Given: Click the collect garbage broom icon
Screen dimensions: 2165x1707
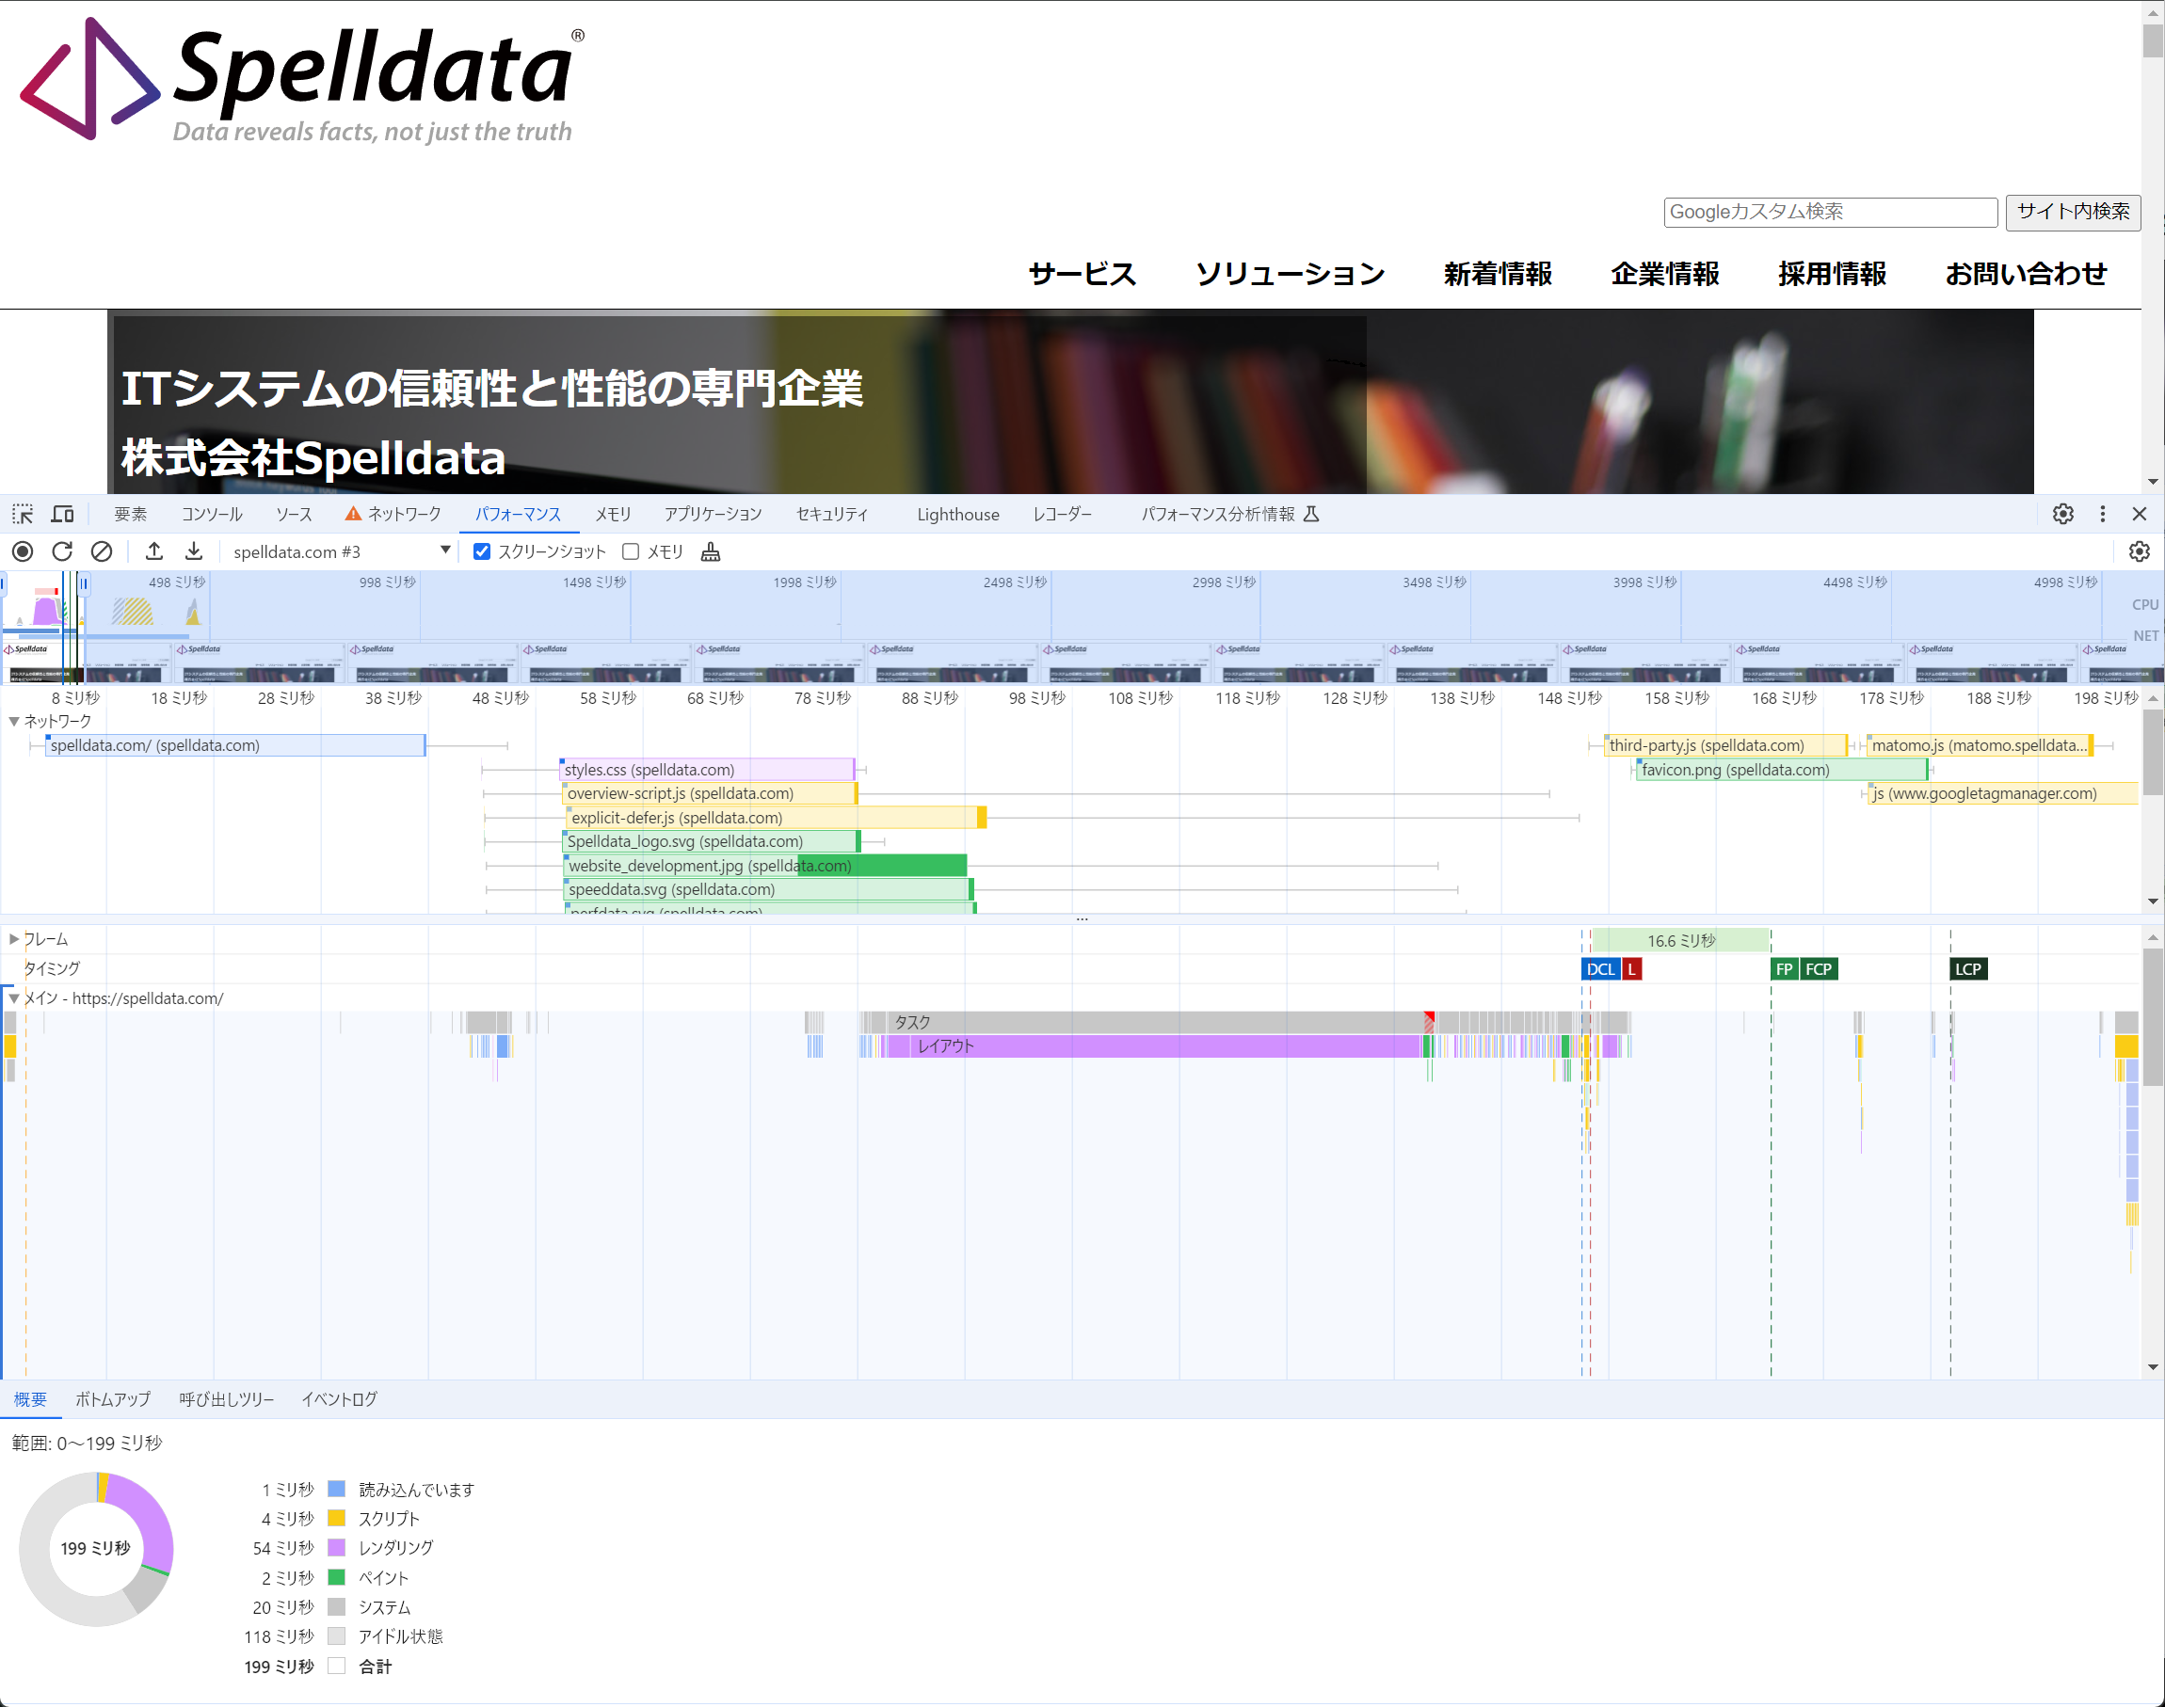Looking at the screenshot, I should tap(711, 551).
